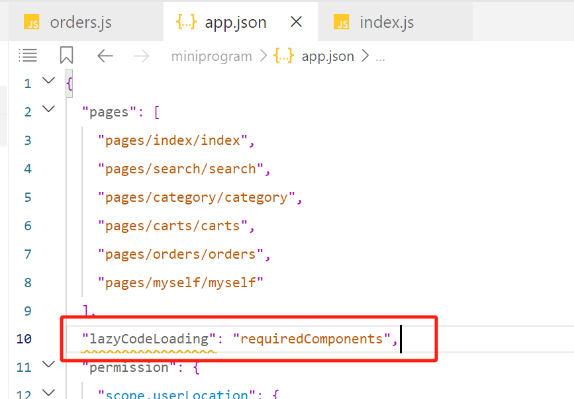Click the forward navigation arrow

[x=141, y=56]
